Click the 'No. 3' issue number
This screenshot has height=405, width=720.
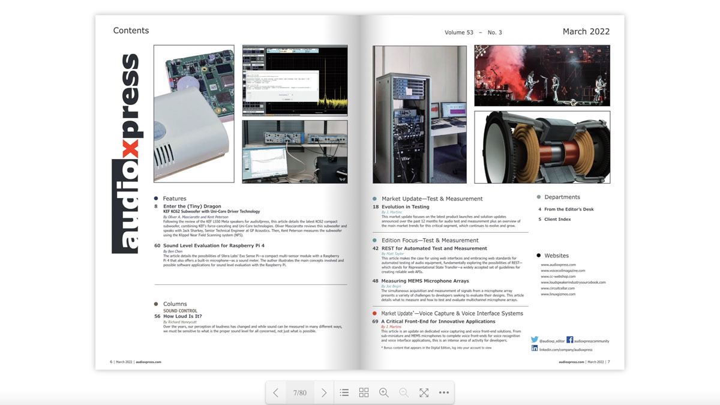pos(495,32)
